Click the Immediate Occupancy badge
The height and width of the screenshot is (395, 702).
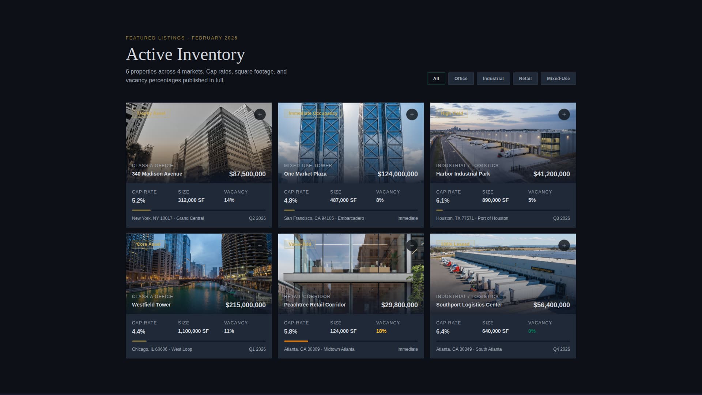[312, 113]
